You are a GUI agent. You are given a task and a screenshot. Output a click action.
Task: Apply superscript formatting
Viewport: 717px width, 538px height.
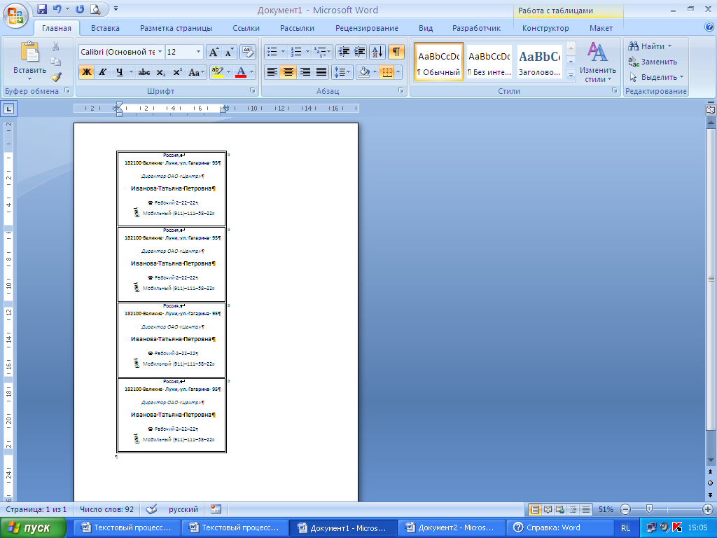[x=177, y=72]
